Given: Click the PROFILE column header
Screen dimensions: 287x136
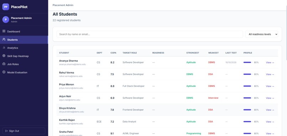Looking at the screenshot, I should point(247,53).
